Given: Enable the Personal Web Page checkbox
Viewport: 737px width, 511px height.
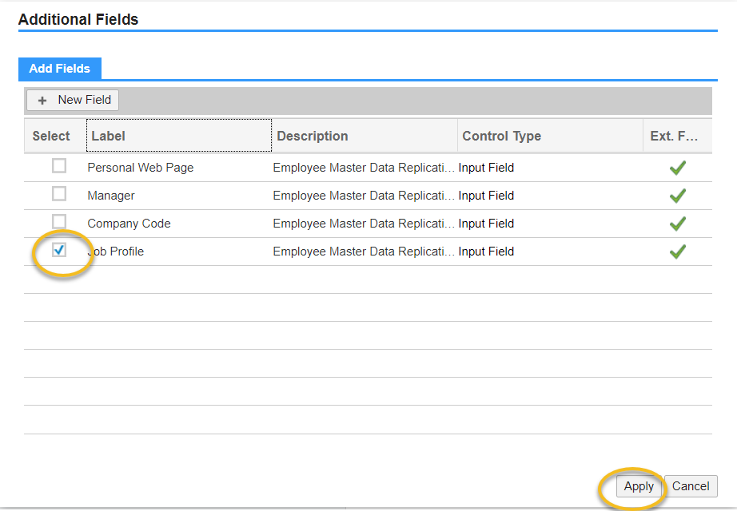Looking at the screenshot, I should 58,166.
